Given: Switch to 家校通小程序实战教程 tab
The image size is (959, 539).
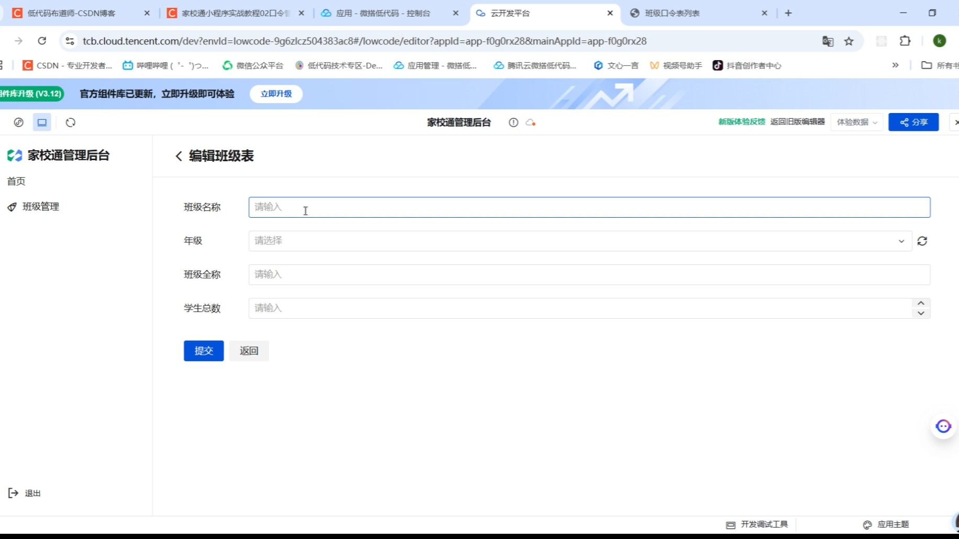Looking at the screenshot, I should click(236, 13).
